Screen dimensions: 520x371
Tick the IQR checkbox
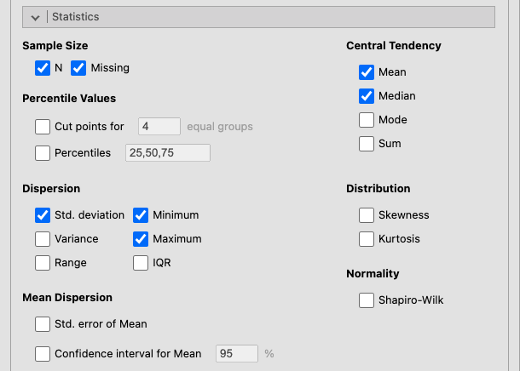pyautogui.click(x=141, y=263)
